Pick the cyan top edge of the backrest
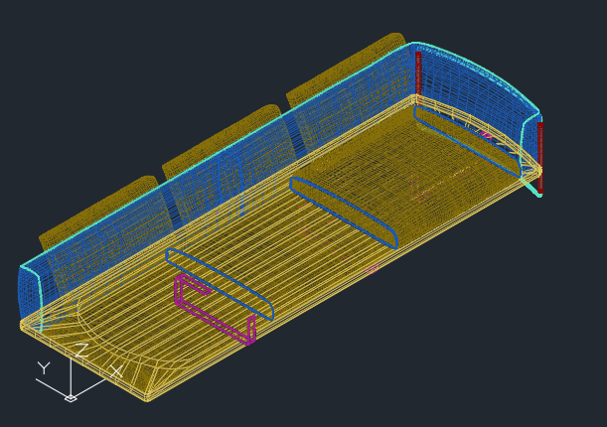The width and height of the screenshot is (607, 427). 217,155
